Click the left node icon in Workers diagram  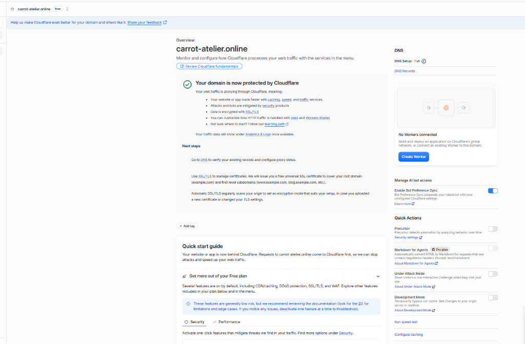[429, 108]
